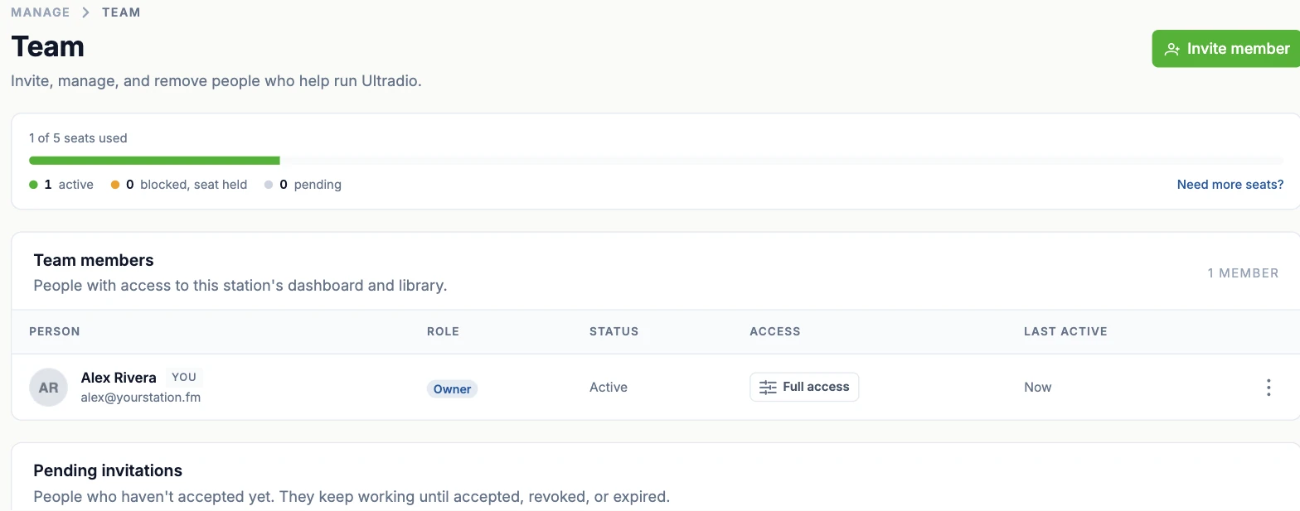This screenshot has width=1300, height=511.
Task: Click the Owner role badge
Action: (452, 388)
